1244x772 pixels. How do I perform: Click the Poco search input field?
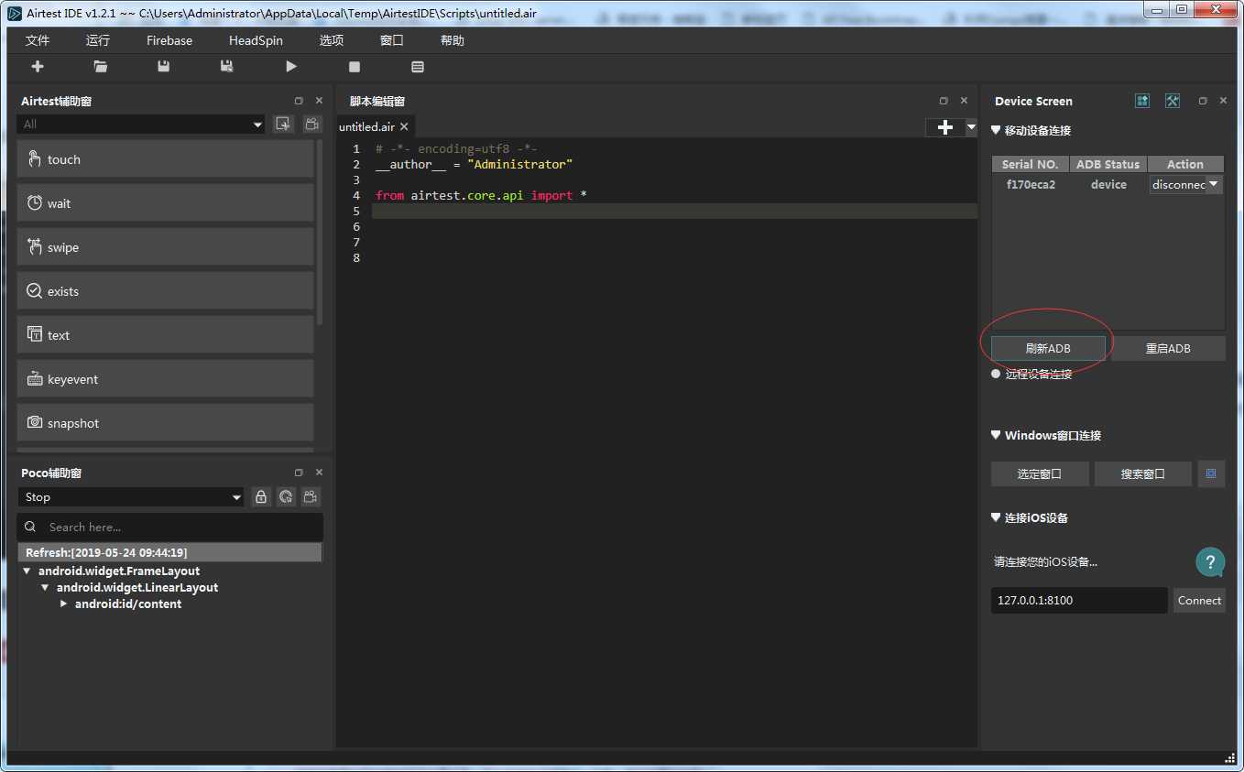(x=170, y=527)
